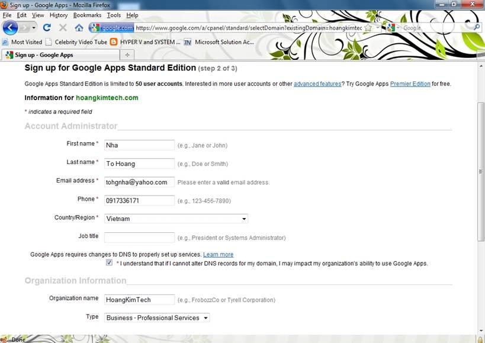Click the URL address bar

pyautogui.click(x=248, y=28)
